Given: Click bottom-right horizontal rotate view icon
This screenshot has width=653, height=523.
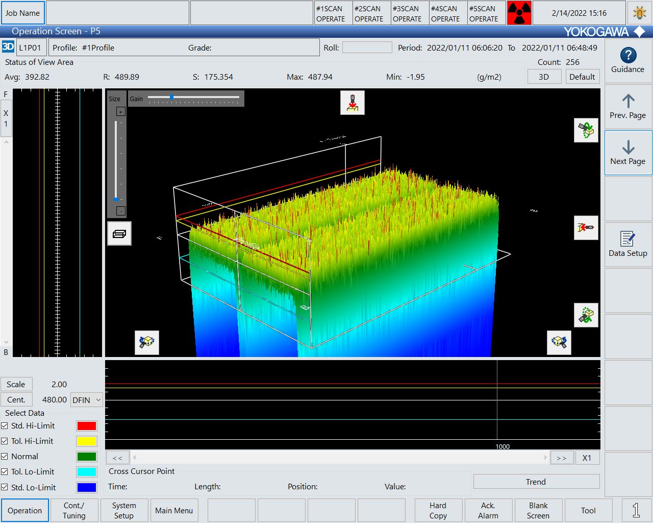Looking at the screenshot, I should click(x=559, y=342).
